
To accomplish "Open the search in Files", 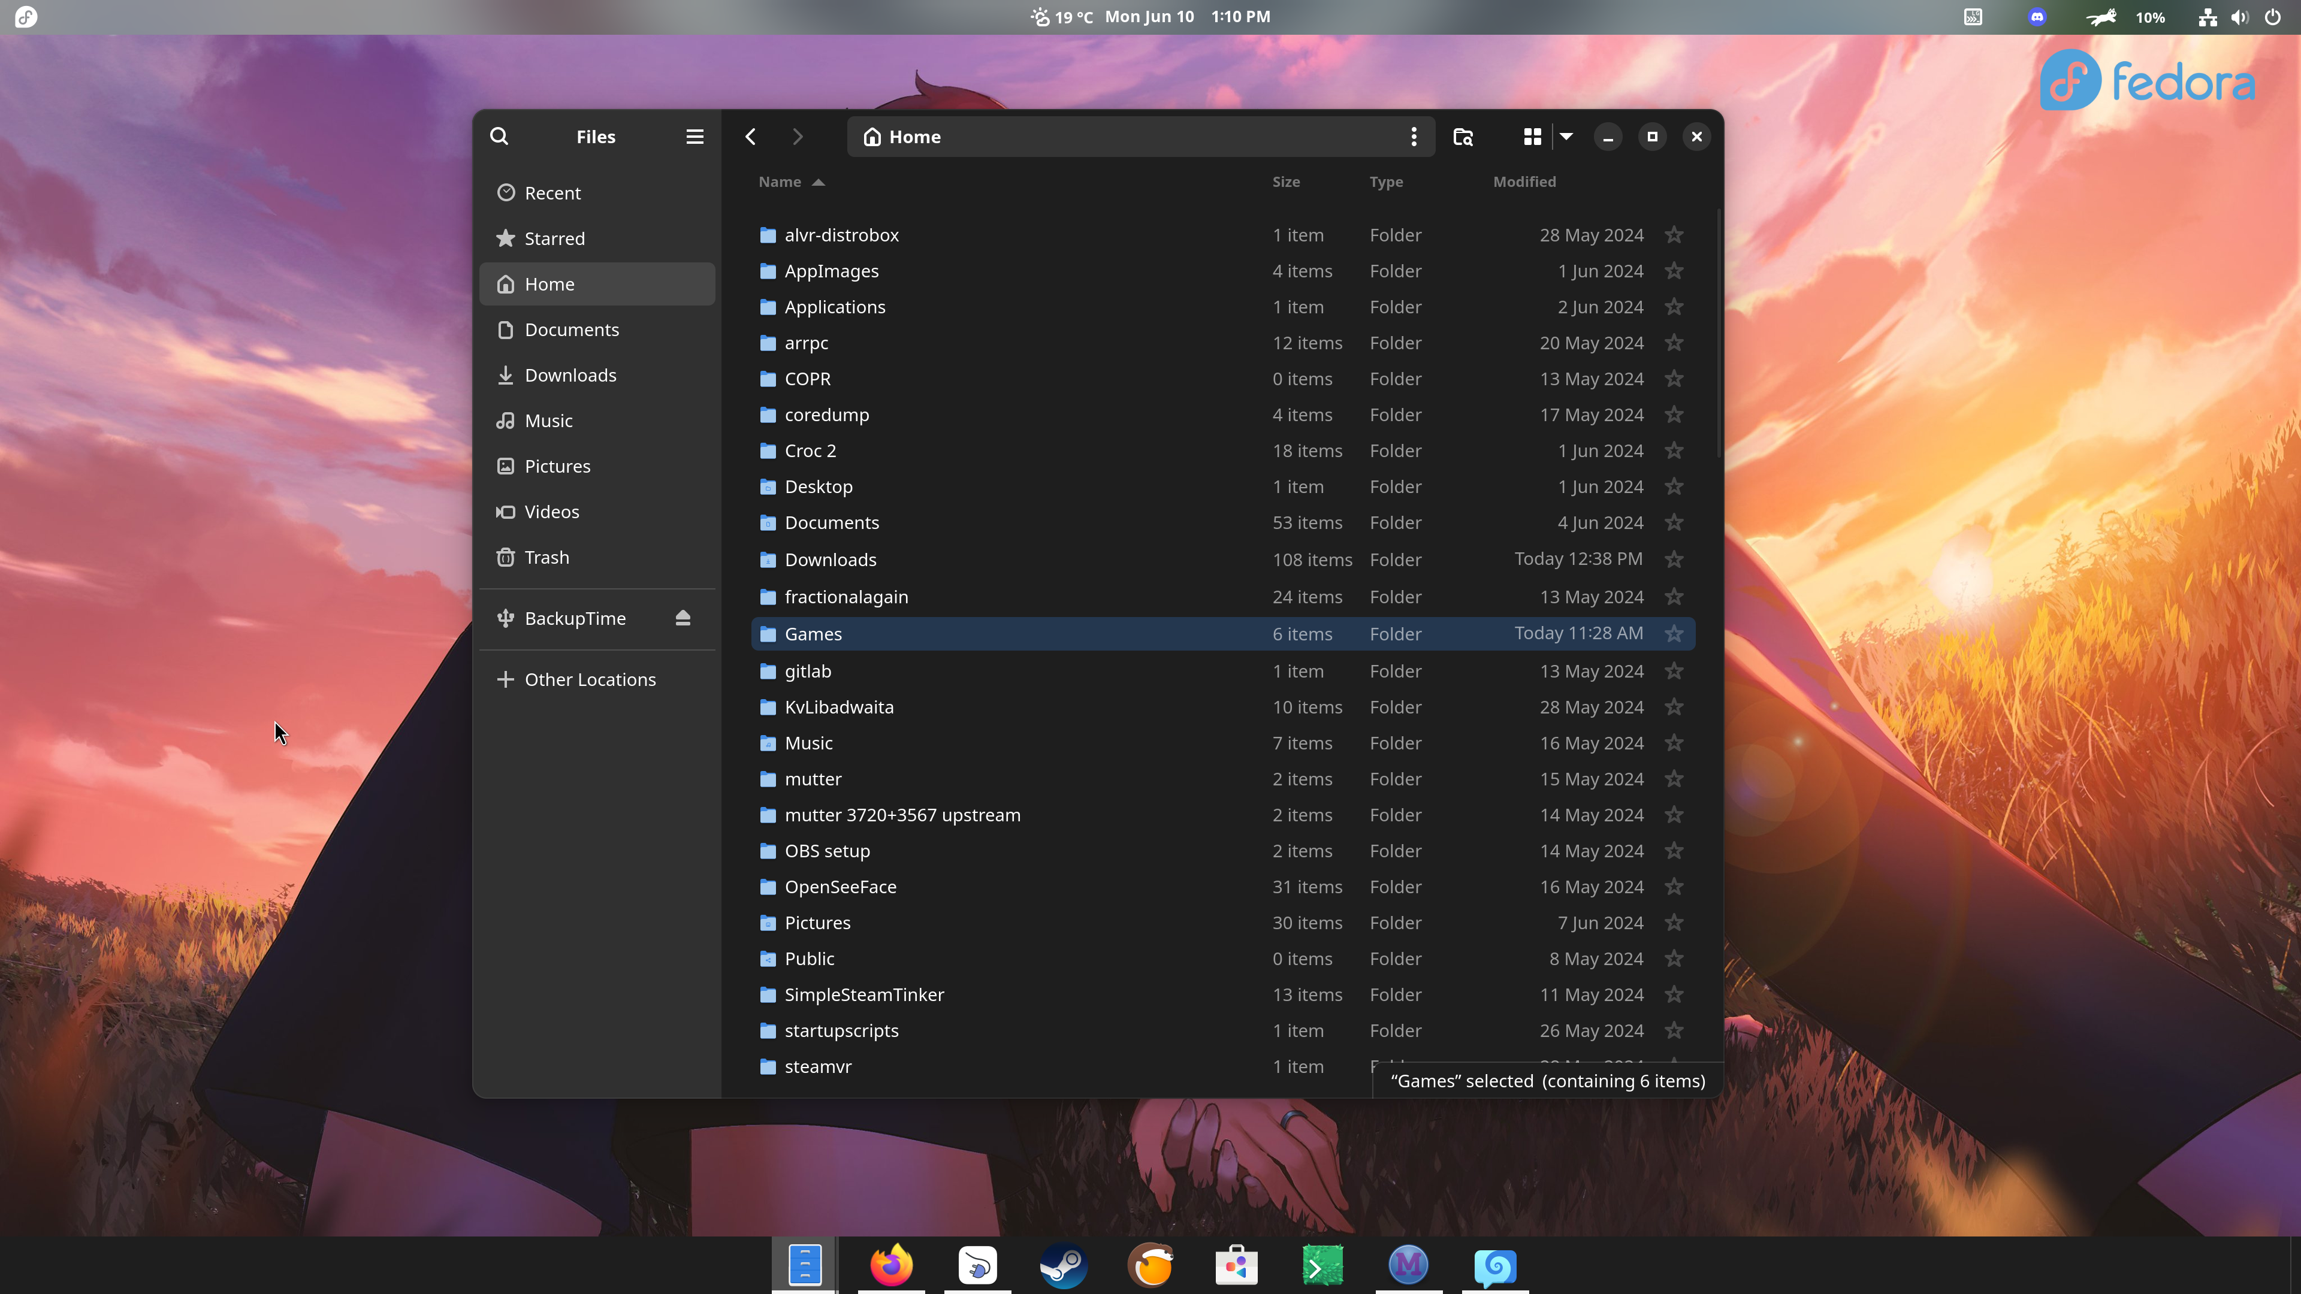I will click(x=499, y=137).
